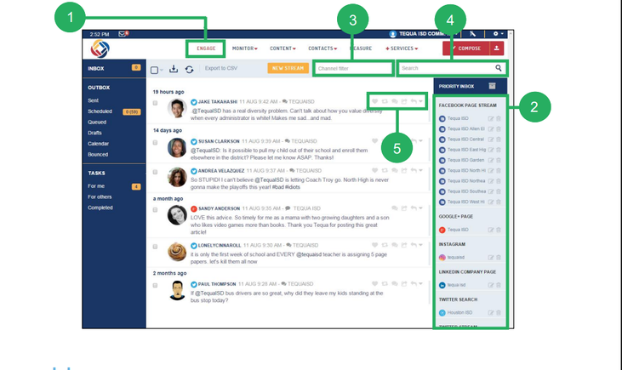Open Bounced messages
The image size is (622, 370).
point(98,155)
